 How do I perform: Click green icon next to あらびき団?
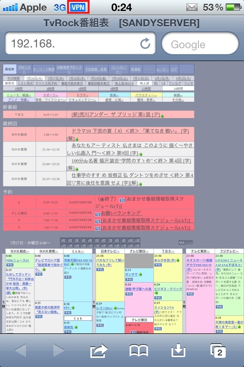coord(178,260)
